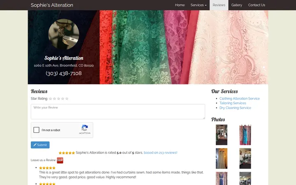Open the Home menu item

coord(180,5)
